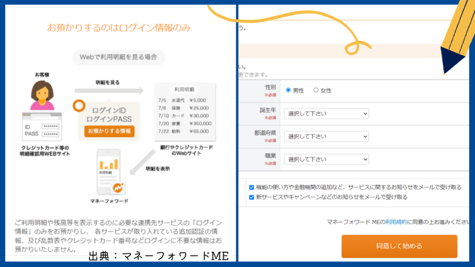Viewport: 475px width, 267px height.
Task: Click the 7/20 家賃 ¥350,000 row
Action: [x=185, y=123]
